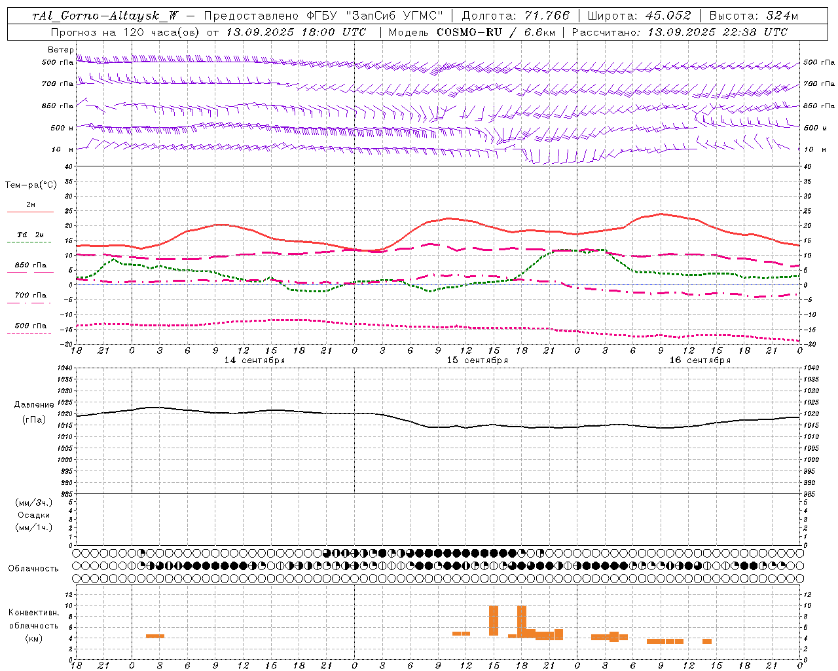Click the Td 2м legend entry
The height and width of the screenshot is (671, 838).
30,235
